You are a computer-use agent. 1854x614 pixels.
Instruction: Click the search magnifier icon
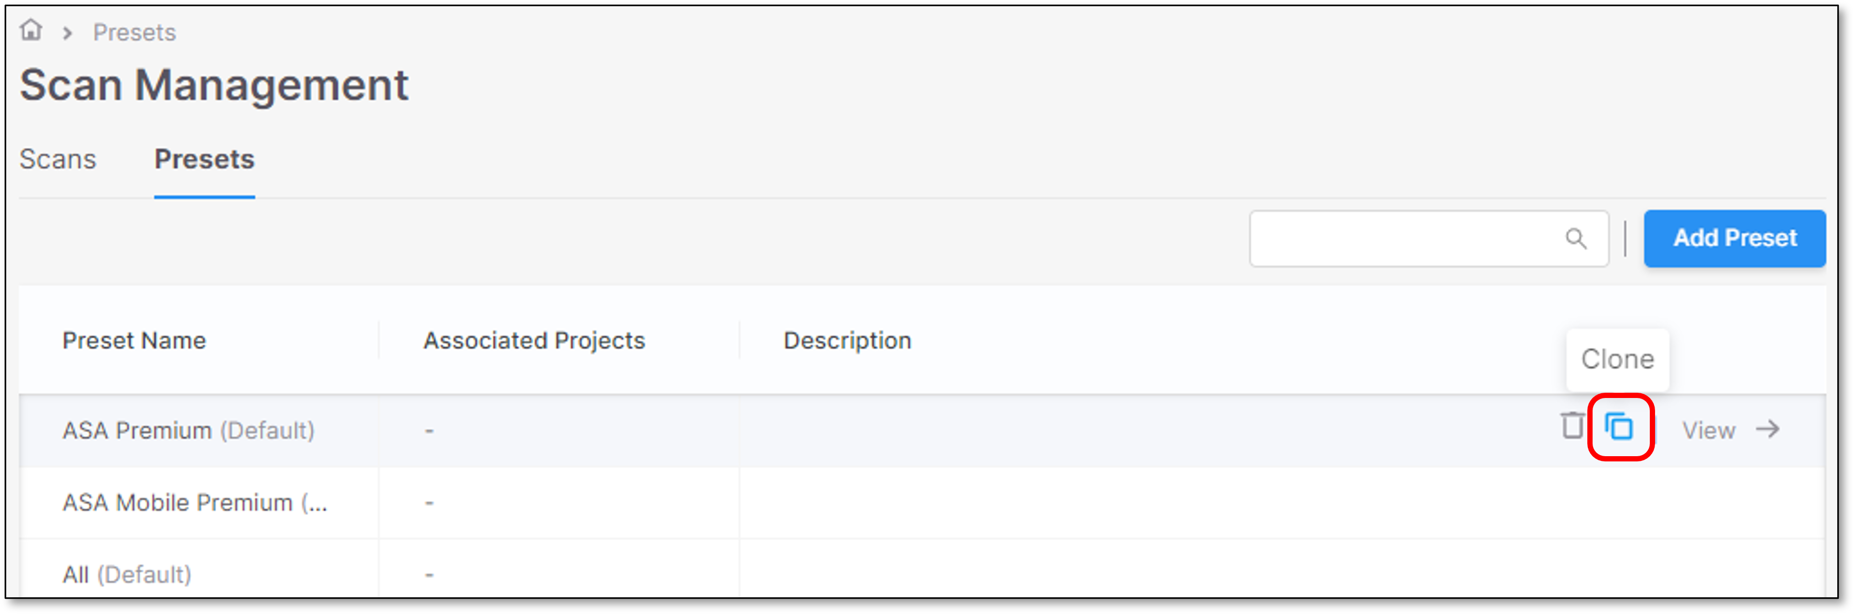click(1575, 239)
